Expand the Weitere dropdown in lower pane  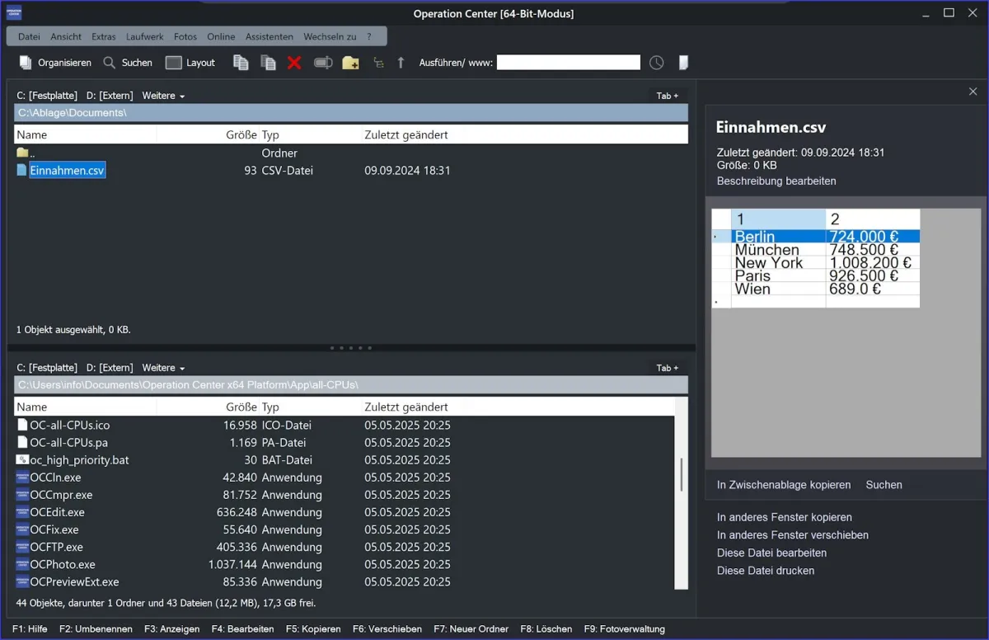163,368
